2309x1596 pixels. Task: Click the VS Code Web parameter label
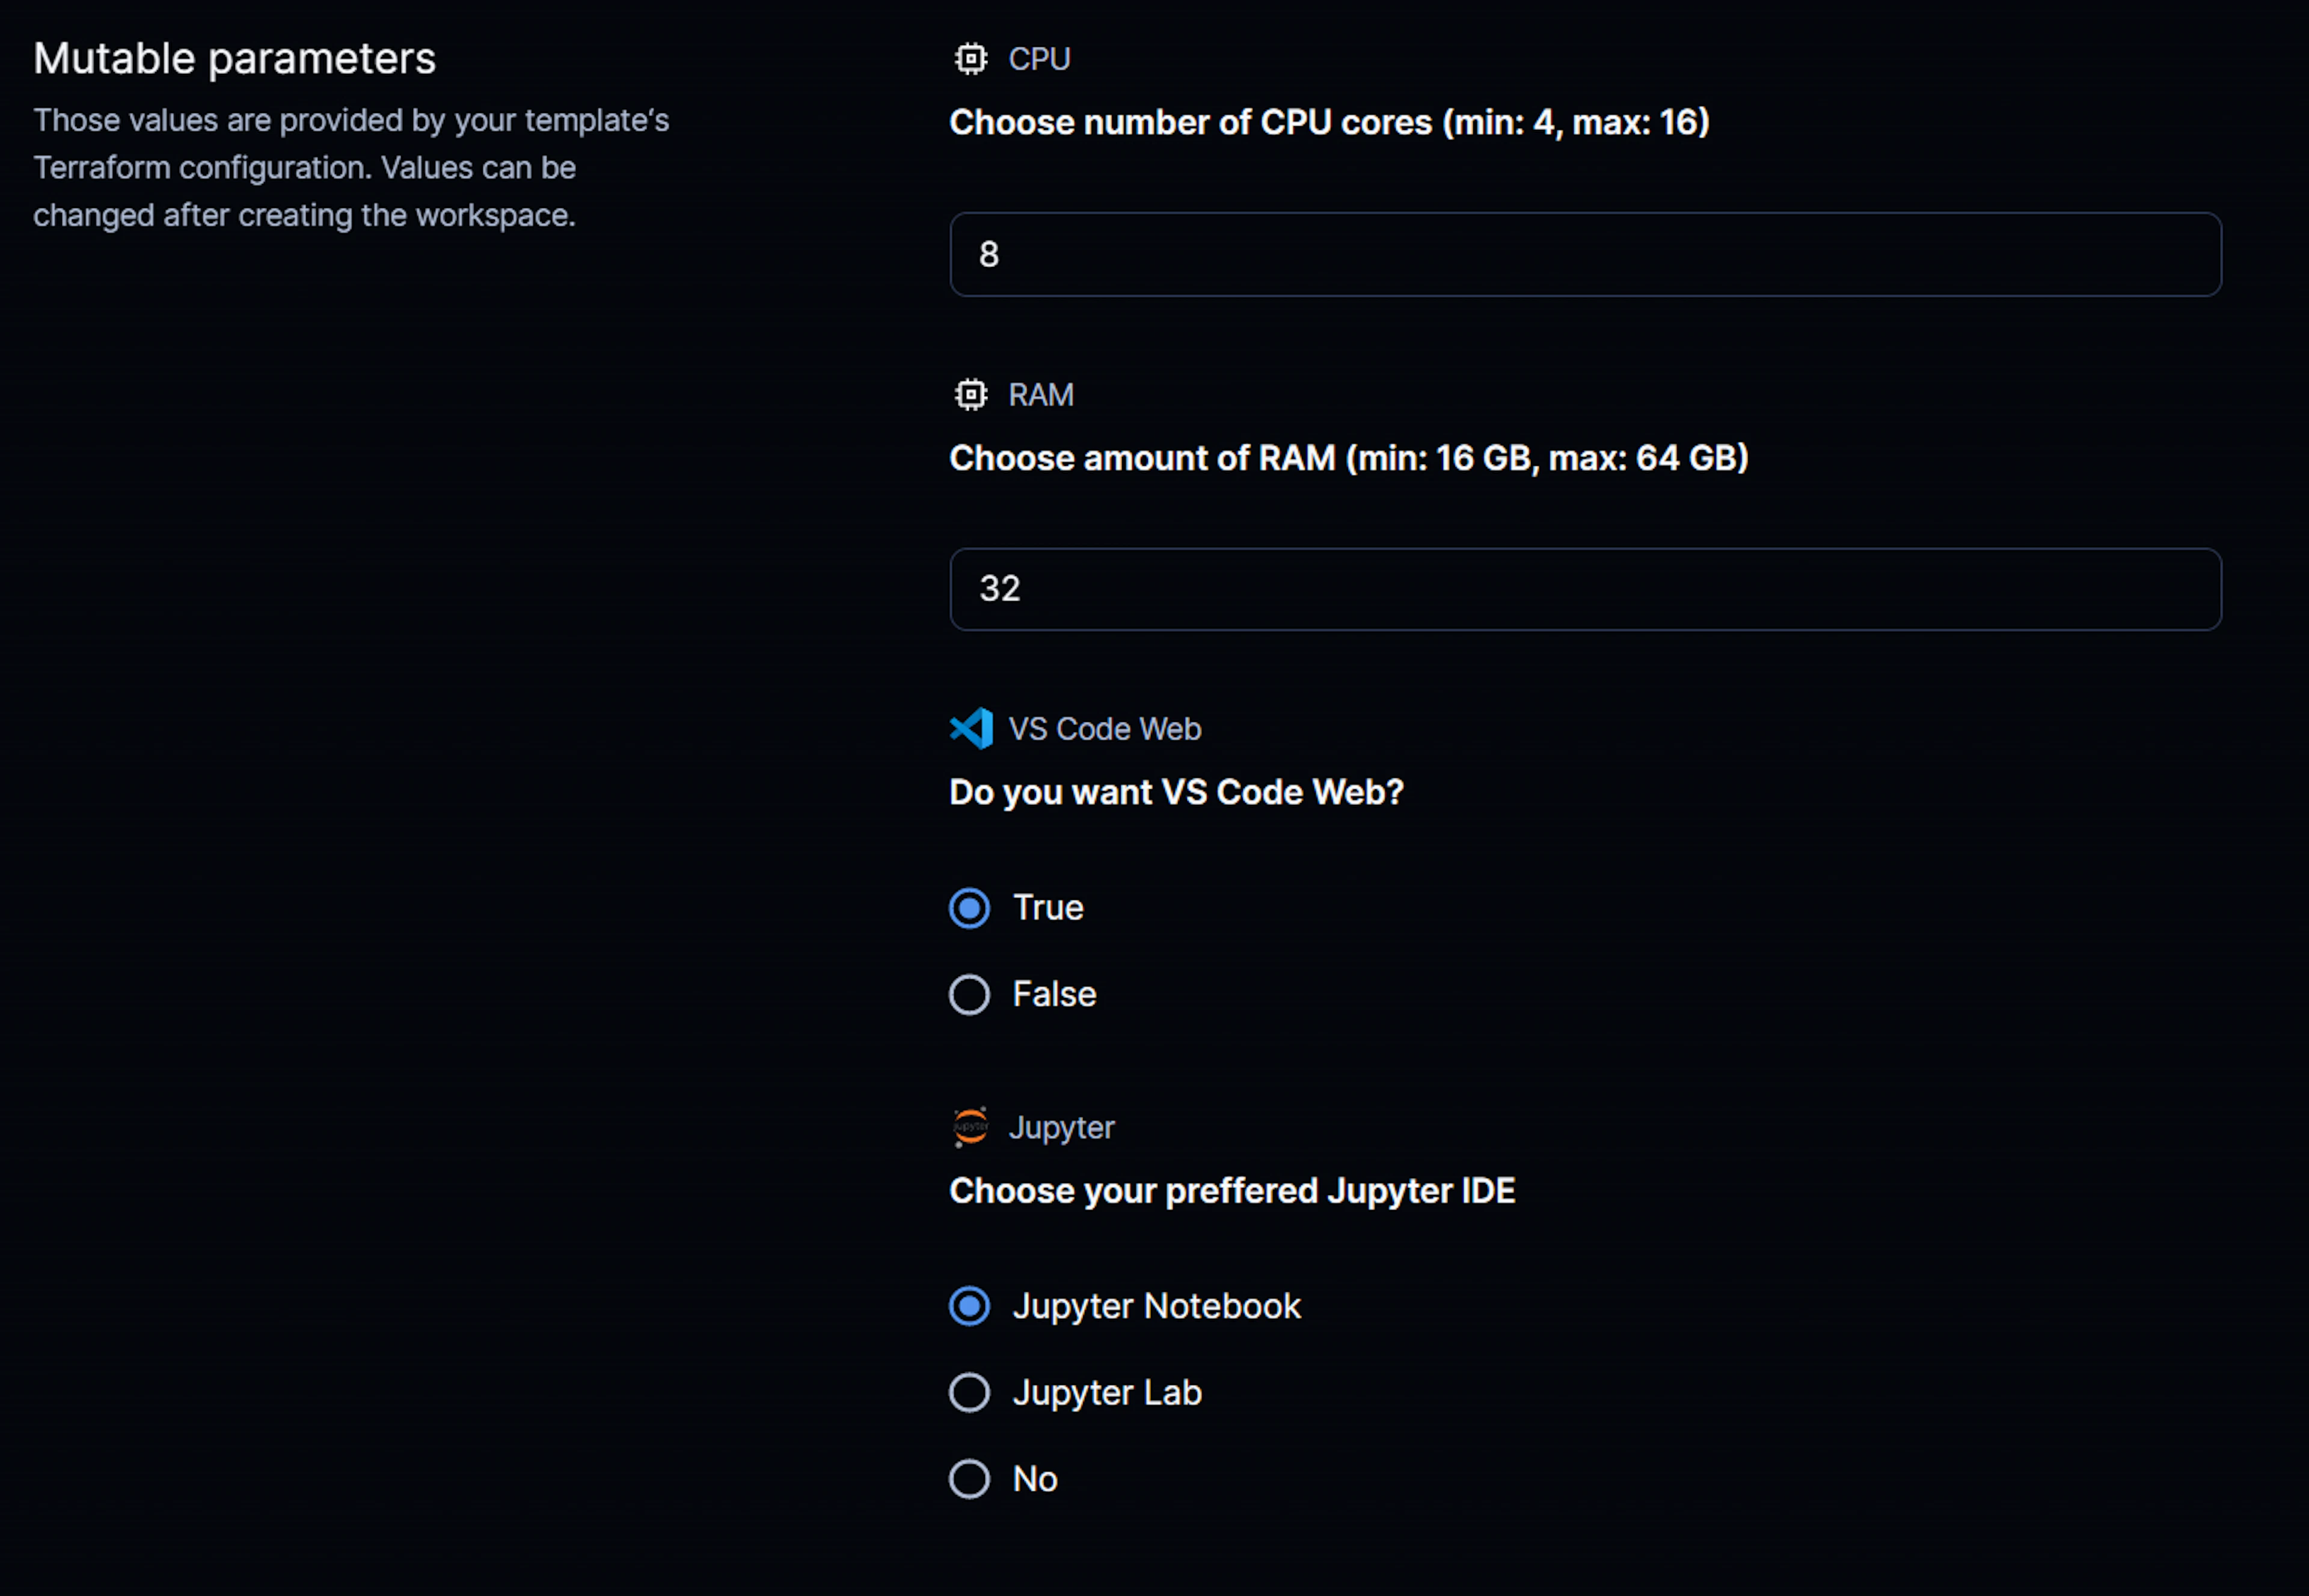(1105, 729)
